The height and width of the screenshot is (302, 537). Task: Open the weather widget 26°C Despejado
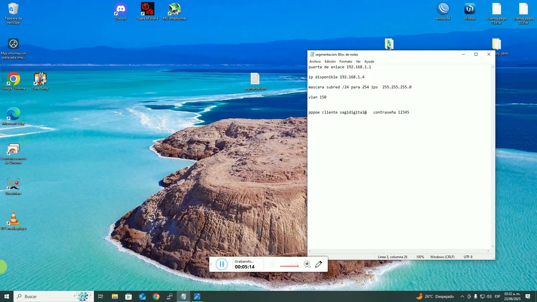coord(435,297)
